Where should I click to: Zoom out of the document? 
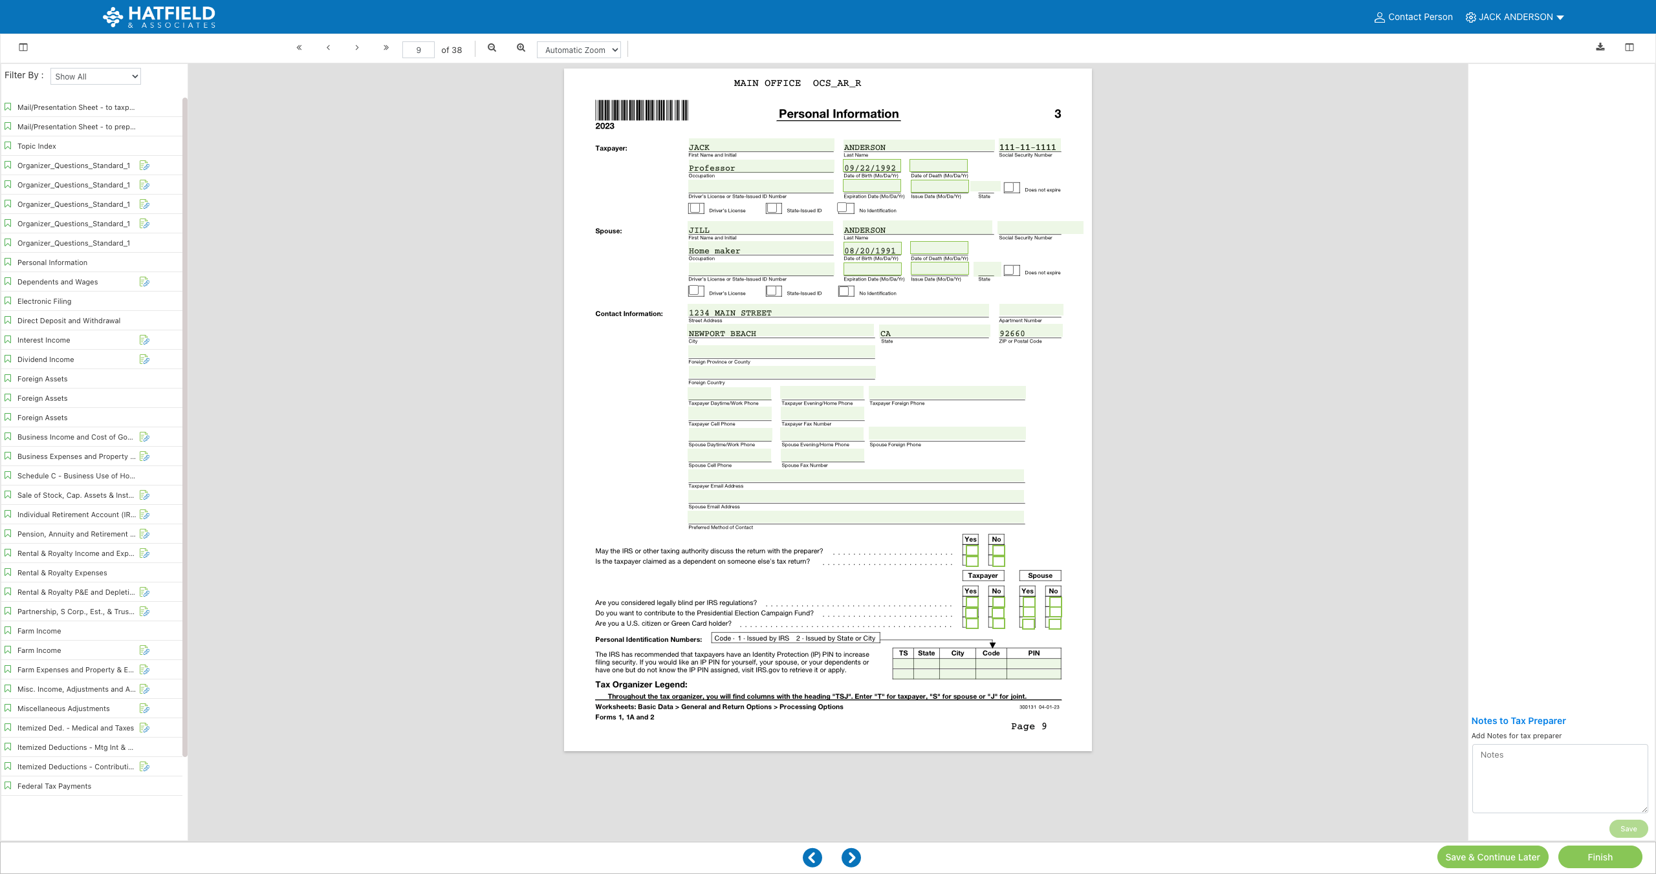pyautogui.click(x=492, y=48)
